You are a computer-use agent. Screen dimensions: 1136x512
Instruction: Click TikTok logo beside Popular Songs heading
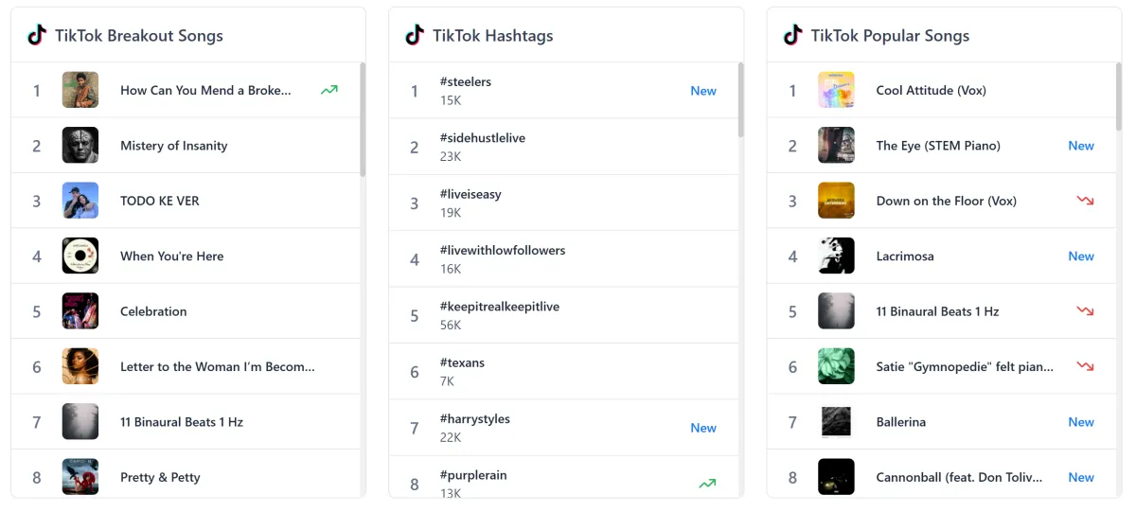click(792, 36)
